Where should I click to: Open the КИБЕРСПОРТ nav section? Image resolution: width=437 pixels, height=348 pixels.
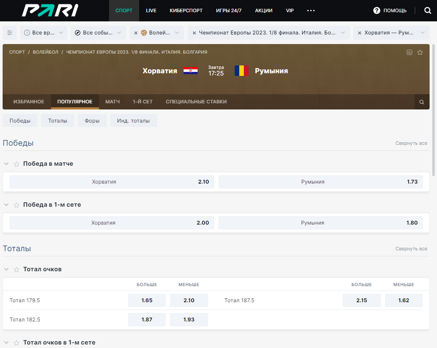tap(186, 10)
